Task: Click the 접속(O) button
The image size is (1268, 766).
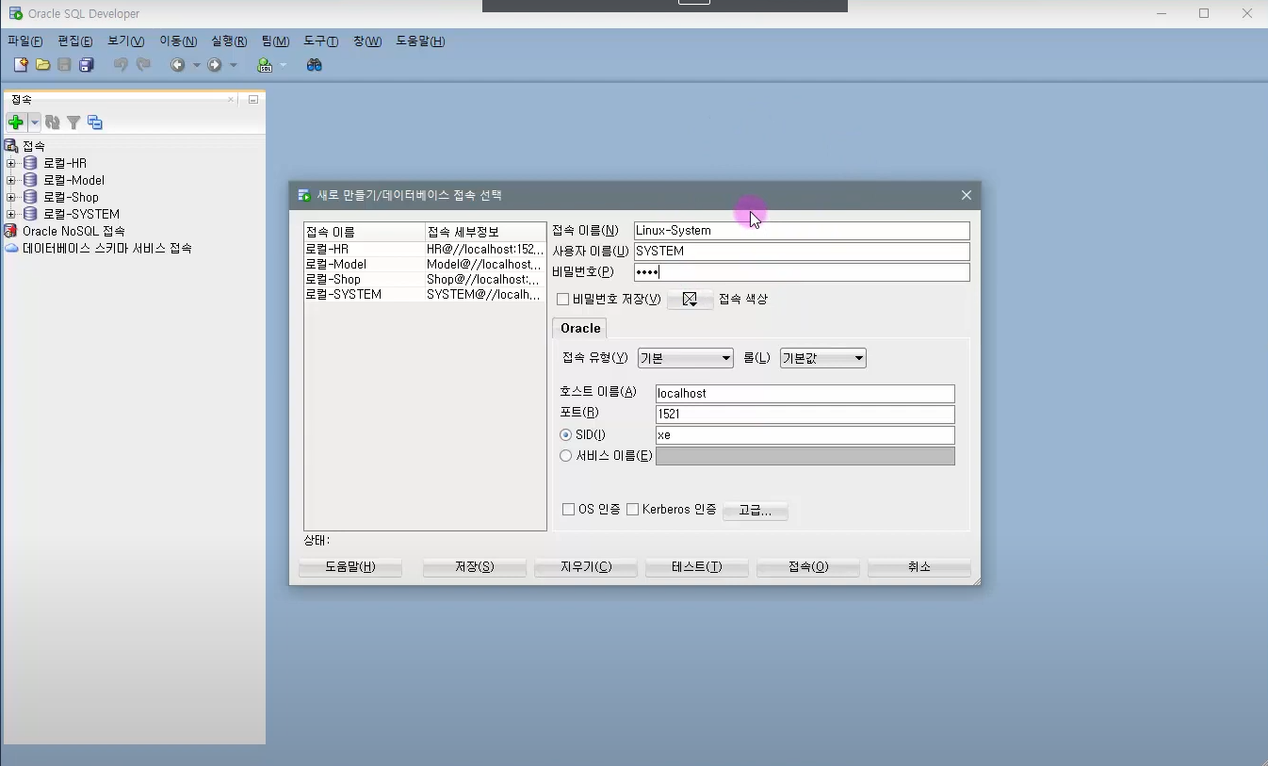Action: click(808, 567)
